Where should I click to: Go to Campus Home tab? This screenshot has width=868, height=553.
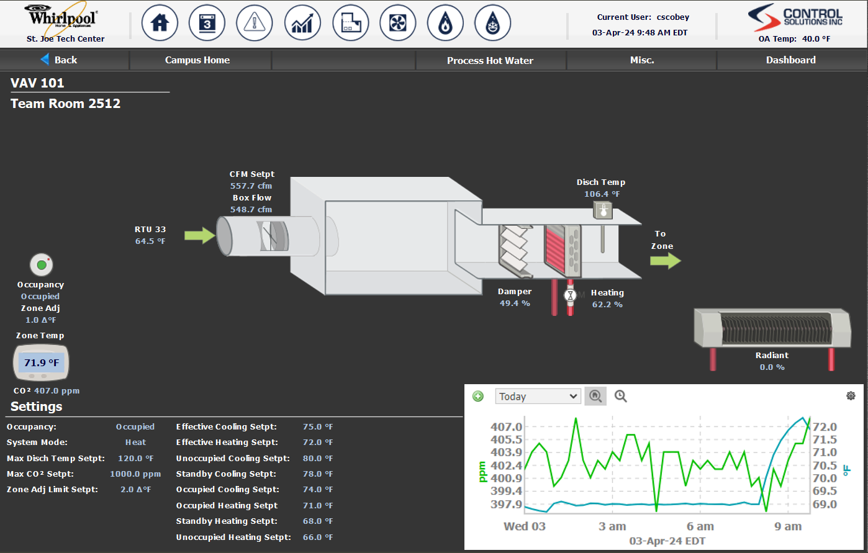[x=197, y=60]
